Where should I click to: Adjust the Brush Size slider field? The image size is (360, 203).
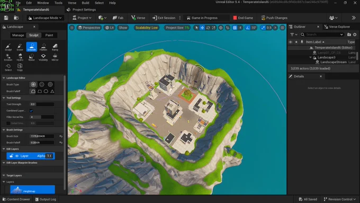coord(42,136)
